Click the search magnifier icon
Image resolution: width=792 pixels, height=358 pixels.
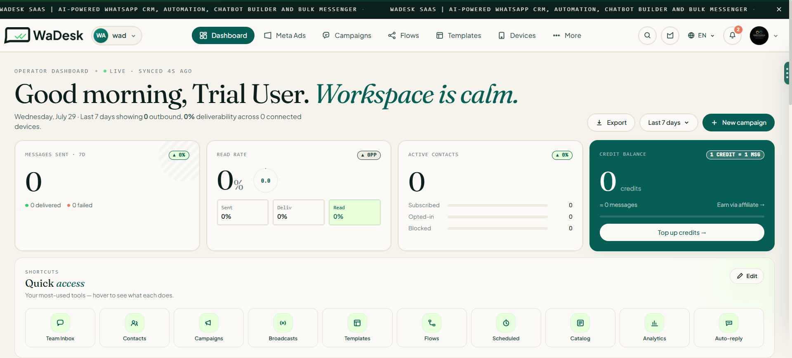(647, 35)
